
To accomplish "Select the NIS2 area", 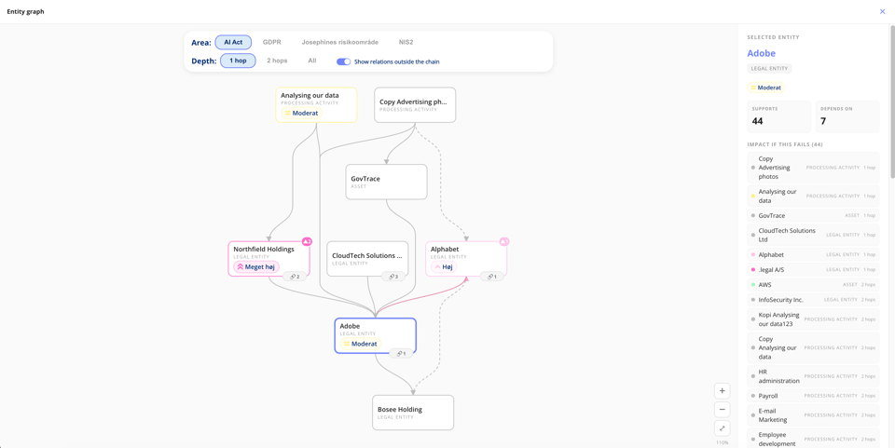I will point(406,42).
